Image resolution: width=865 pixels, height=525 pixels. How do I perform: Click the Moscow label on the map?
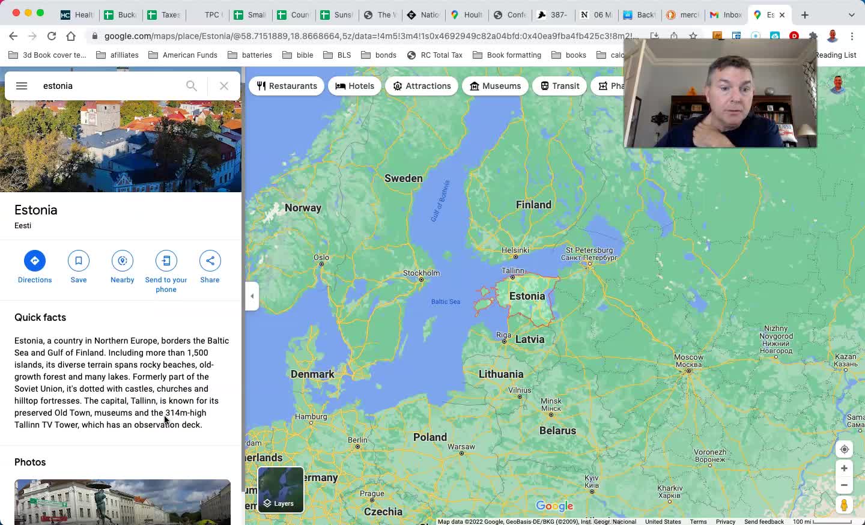[688, 361]
